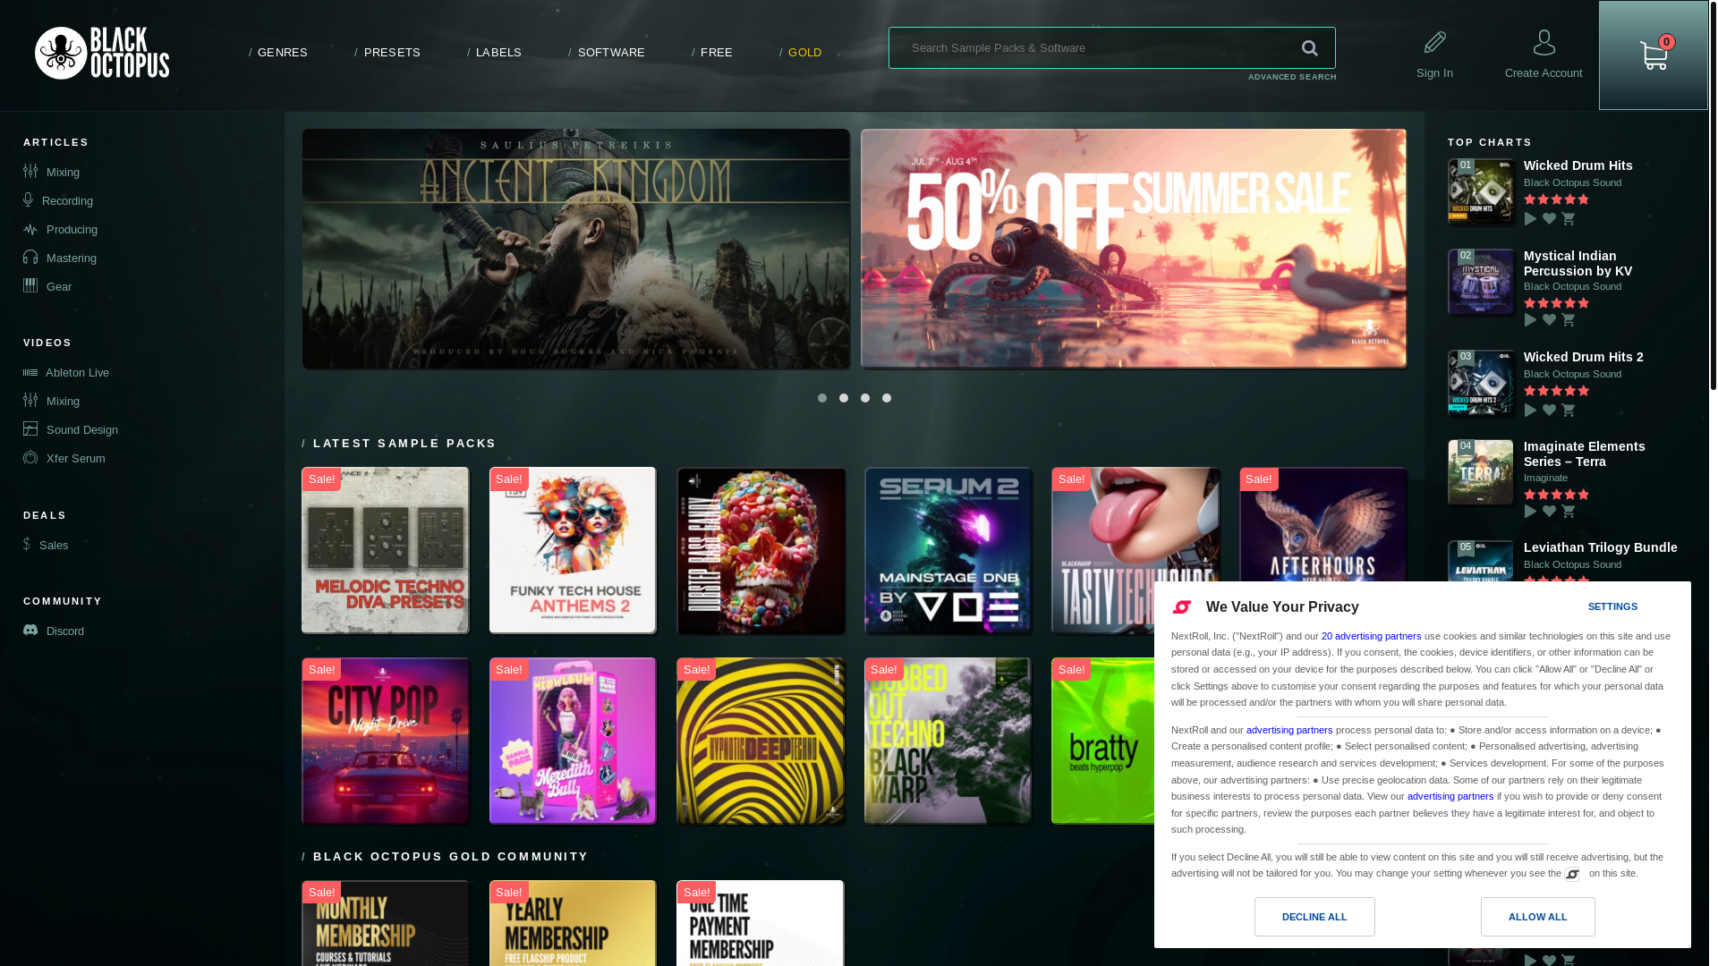Click the NextRoll logo in privacy dialog
1718x966 pixels.
coord(1182,607)
